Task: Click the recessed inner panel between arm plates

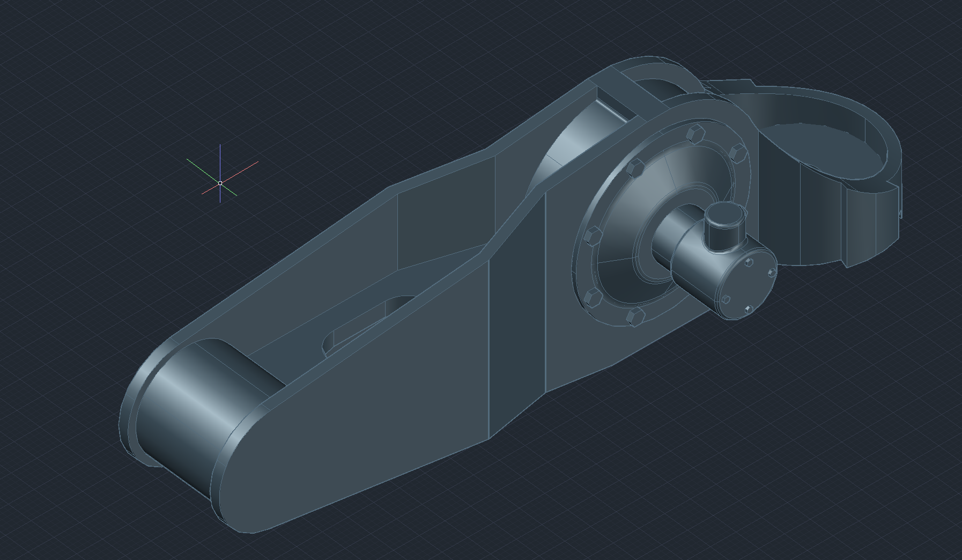Action: click(440, 225)
